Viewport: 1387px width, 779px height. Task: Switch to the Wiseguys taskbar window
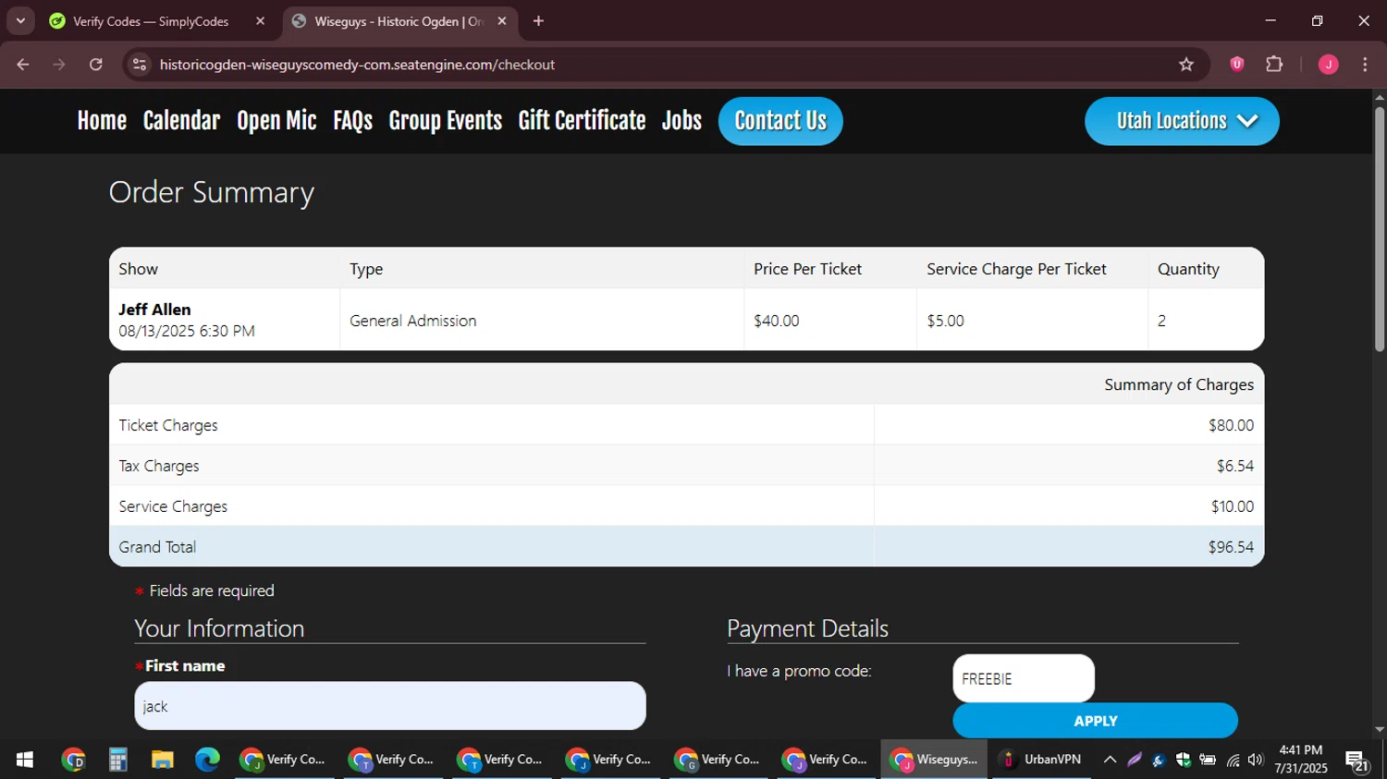click(934, 760)
